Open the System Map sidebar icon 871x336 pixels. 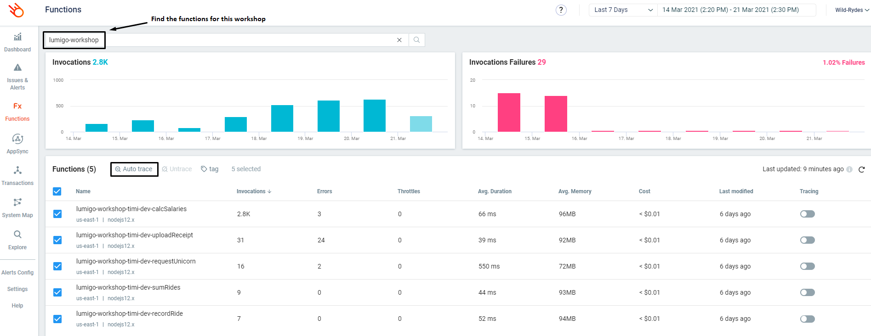17,202
